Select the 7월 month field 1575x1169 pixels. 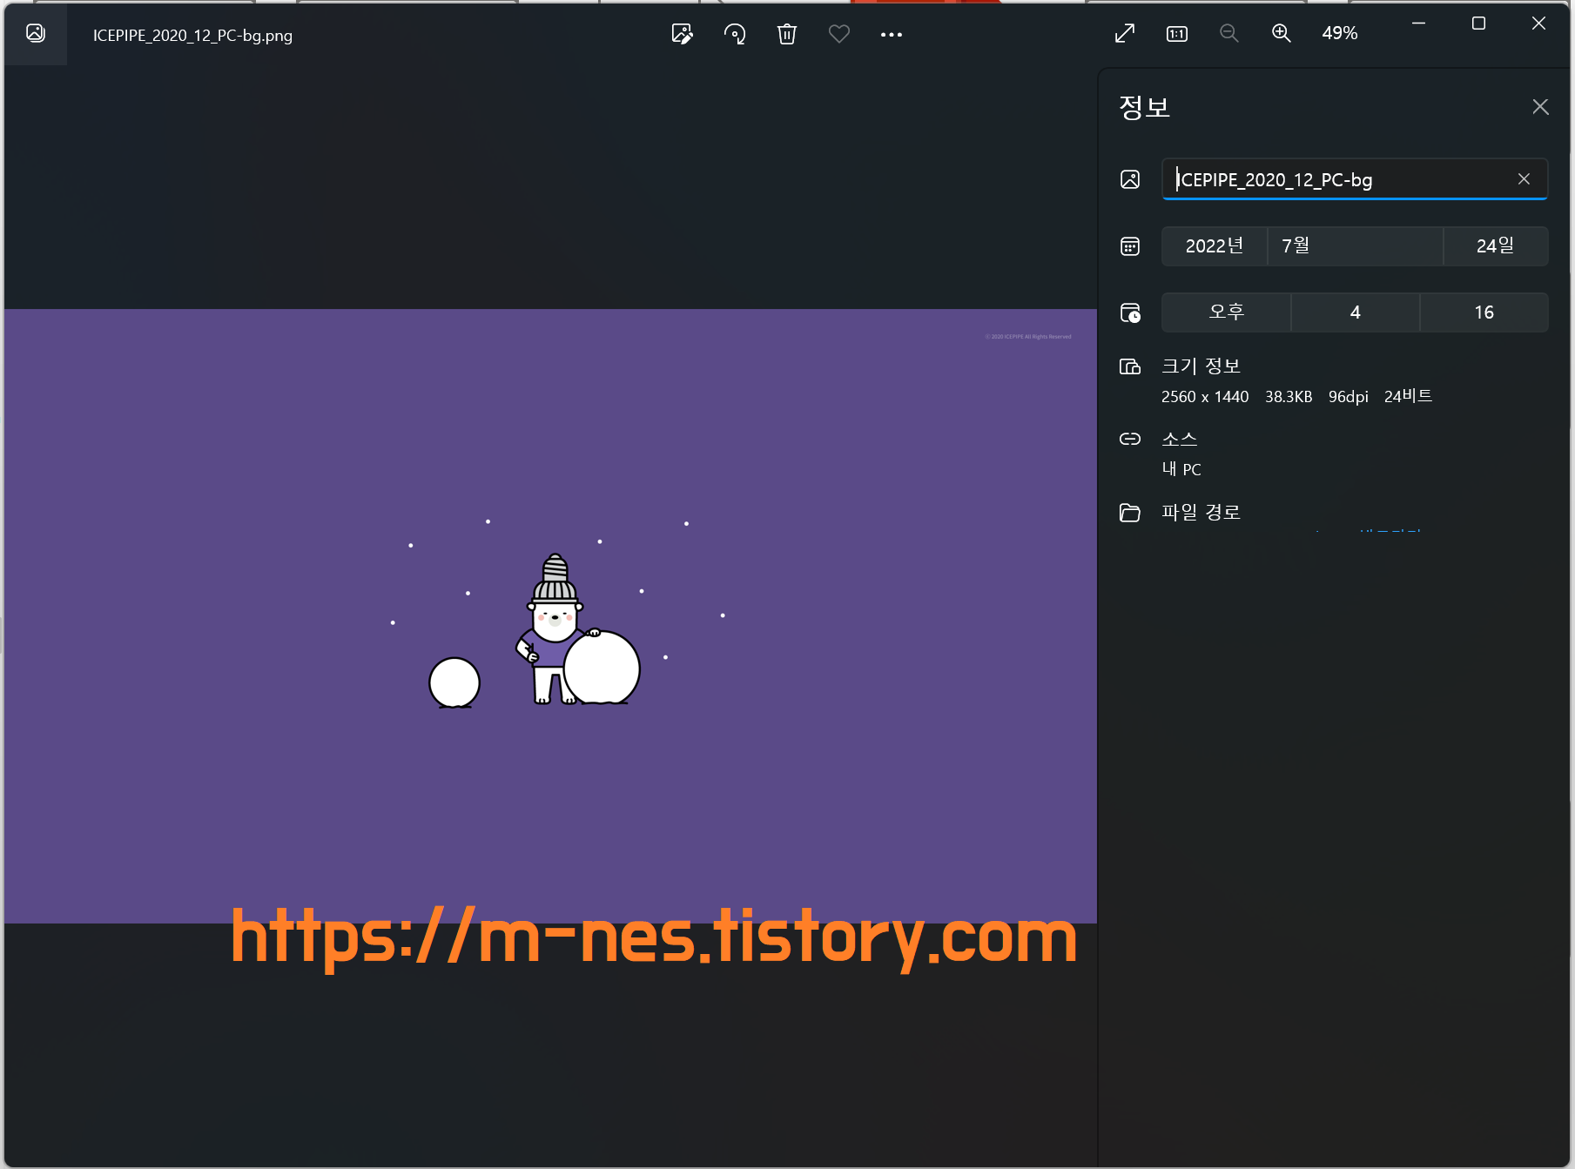[x=1356, y=246]
